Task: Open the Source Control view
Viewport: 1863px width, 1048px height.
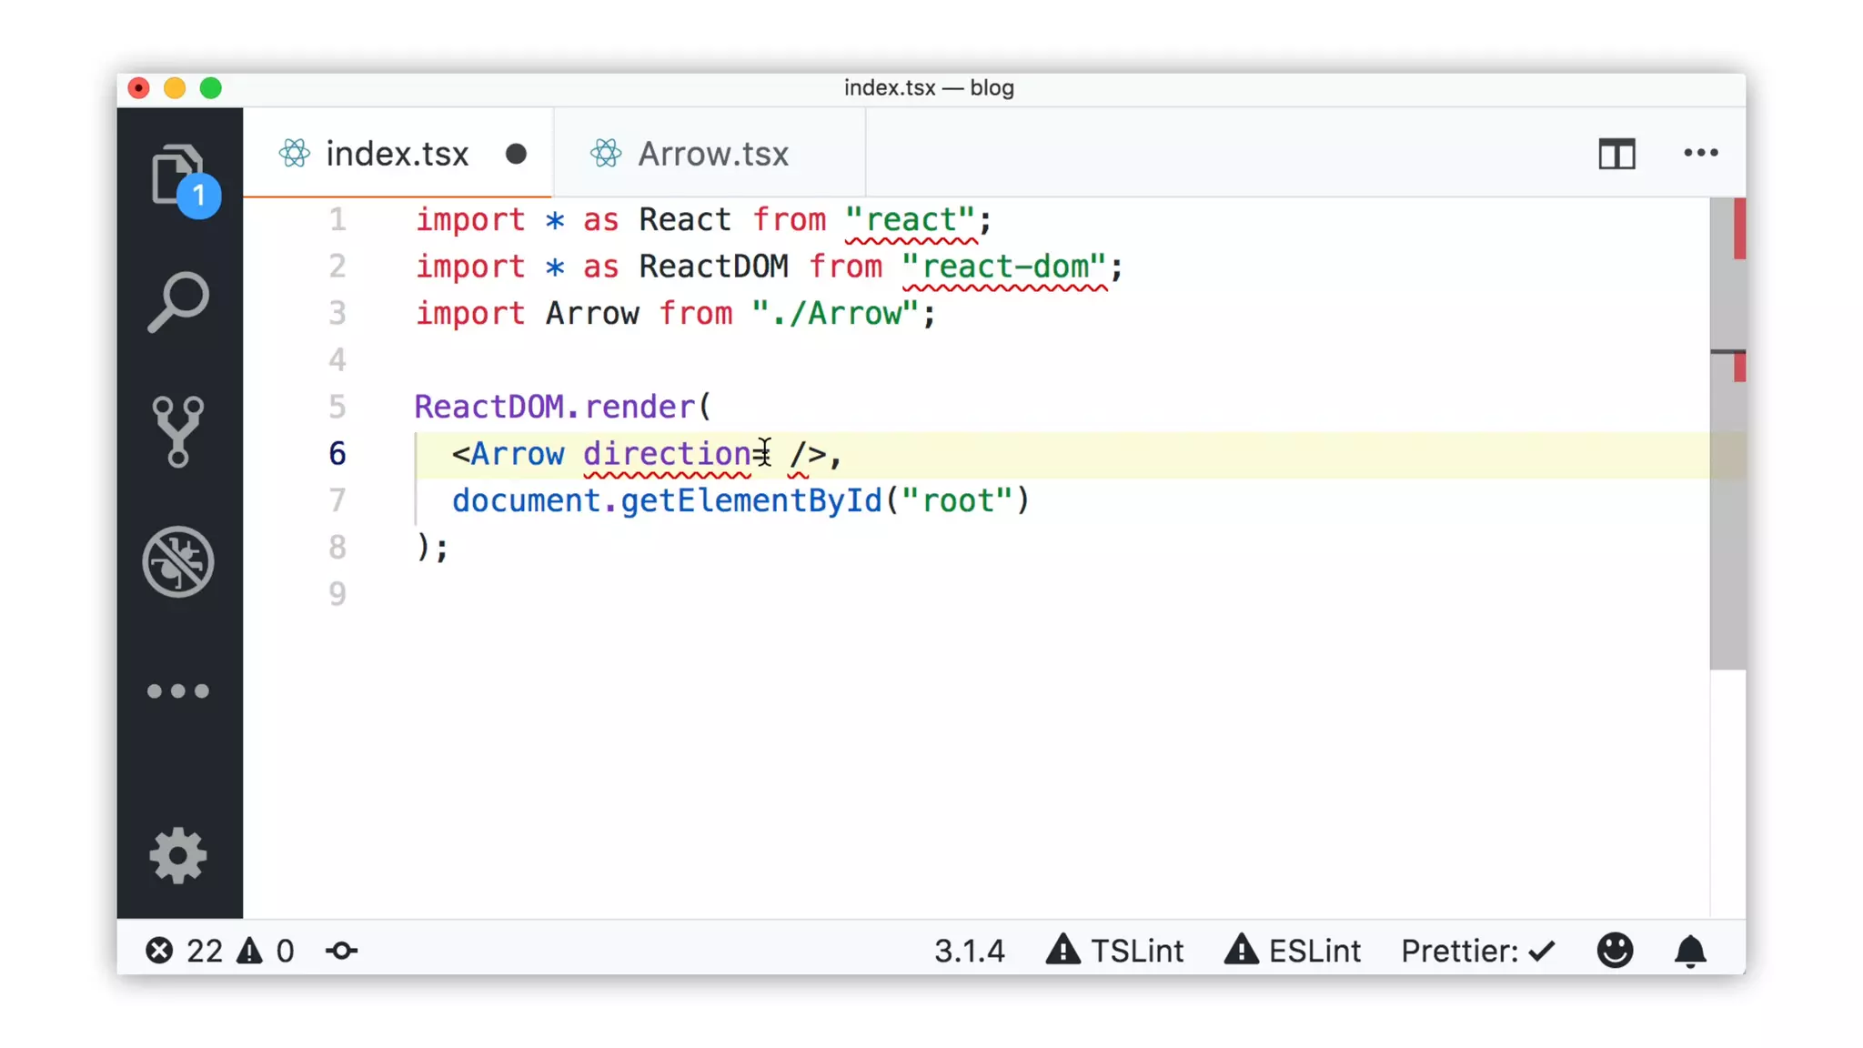Action: [178, 431]
